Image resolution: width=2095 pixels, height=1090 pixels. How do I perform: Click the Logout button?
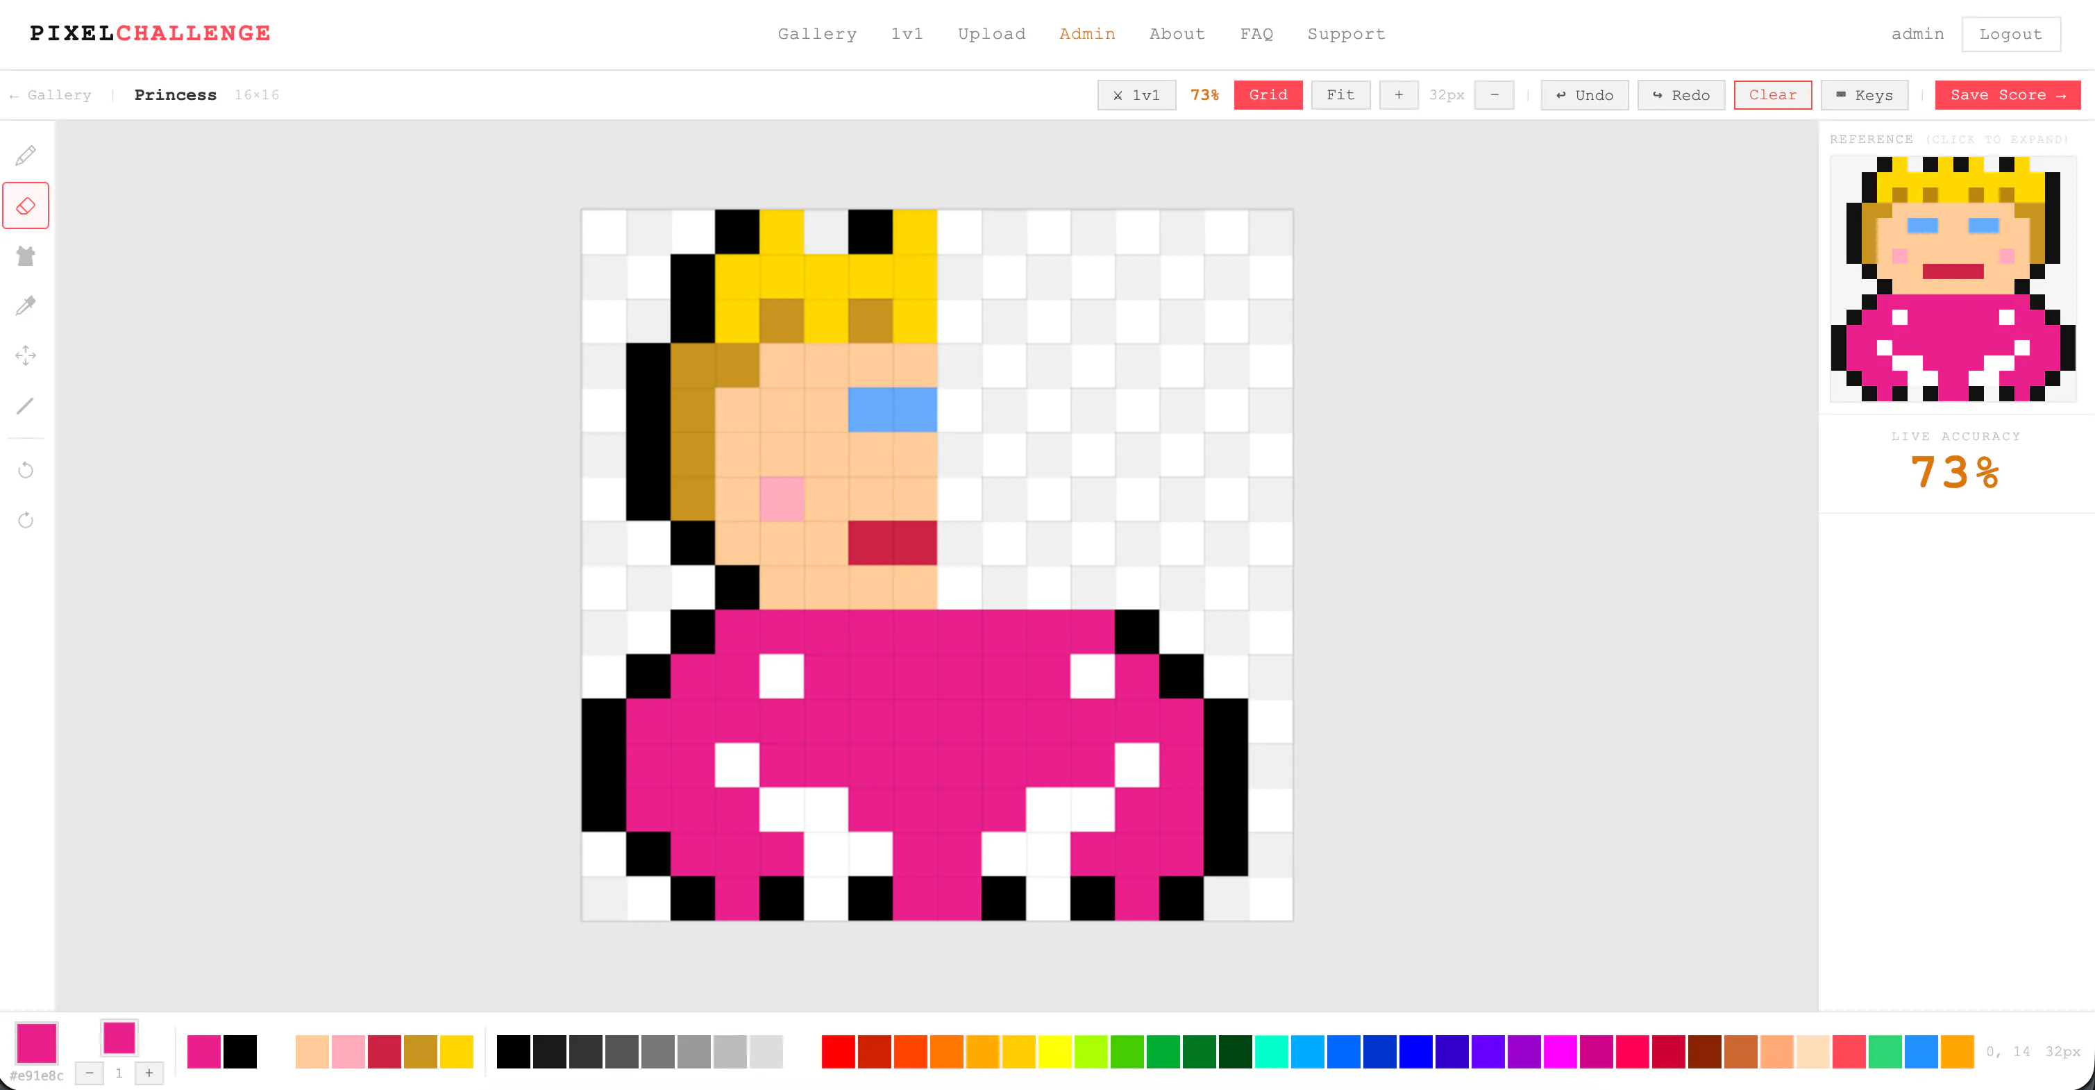[2010, 34]
